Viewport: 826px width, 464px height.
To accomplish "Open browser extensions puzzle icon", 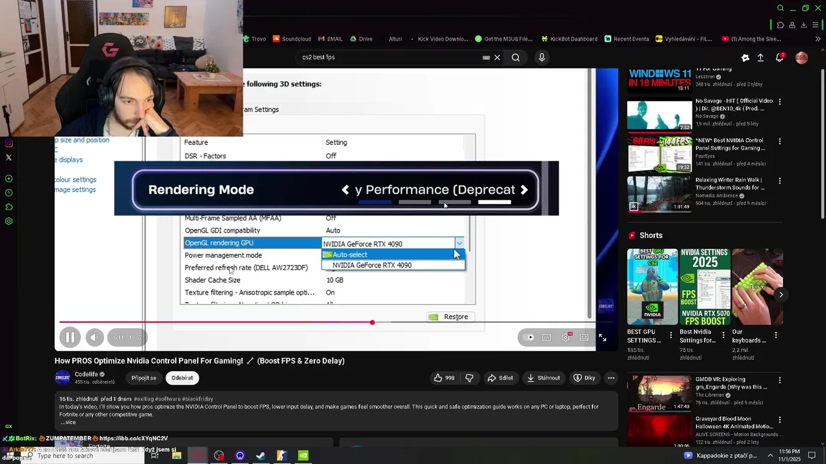I will point(780,25).
